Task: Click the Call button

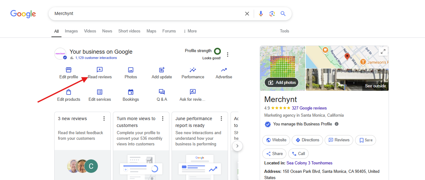Action: 298,153
